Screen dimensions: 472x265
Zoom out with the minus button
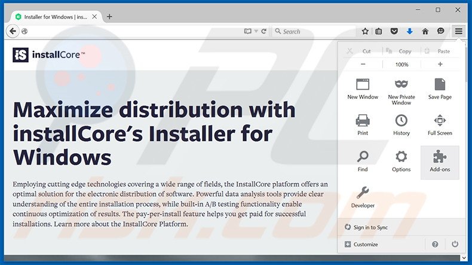pos(363,64)
